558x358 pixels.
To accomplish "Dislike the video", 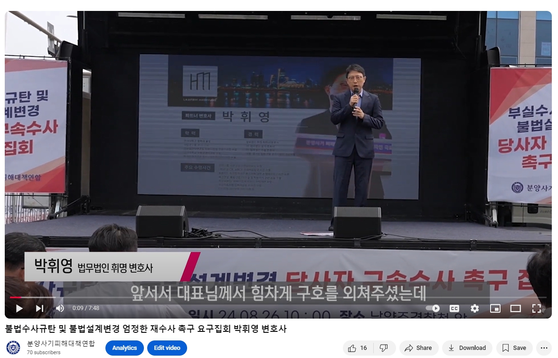I will pyautogui.click(x=384, y=348).
